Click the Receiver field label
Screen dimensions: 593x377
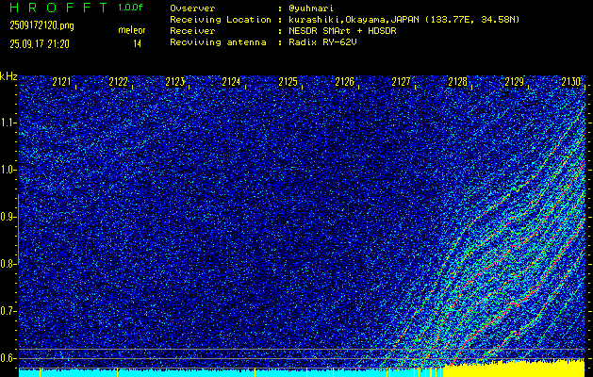(x=192, y=31)
